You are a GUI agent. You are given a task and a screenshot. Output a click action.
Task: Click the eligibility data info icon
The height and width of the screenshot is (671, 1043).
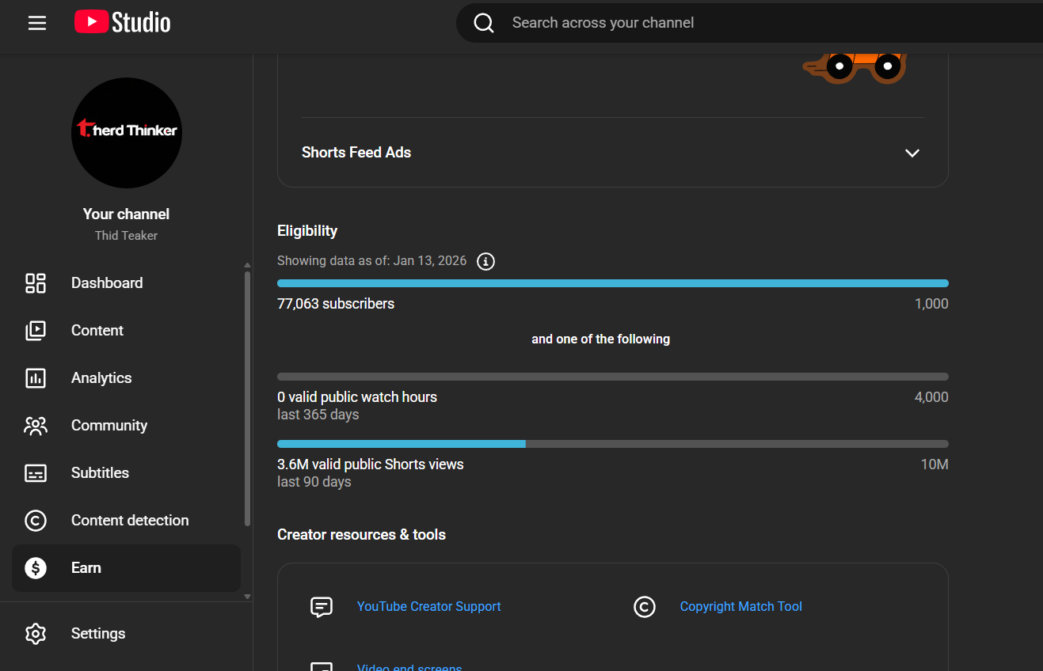(486, 261)
